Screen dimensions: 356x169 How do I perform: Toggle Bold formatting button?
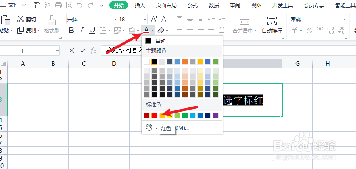(x=72, y=30)
